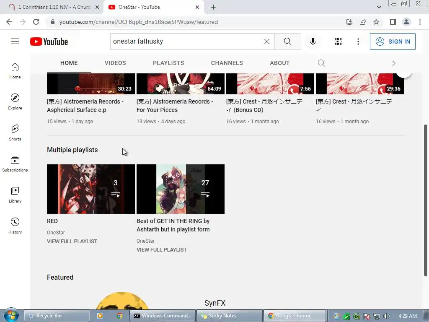Select the Multiple playlists section heading

[72, 150]
